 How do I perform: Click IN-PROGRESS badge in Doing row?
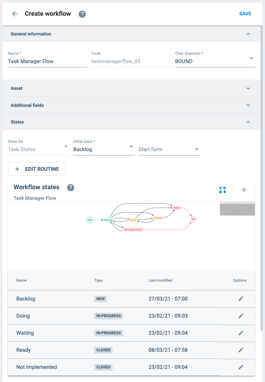tap(108, 316)
